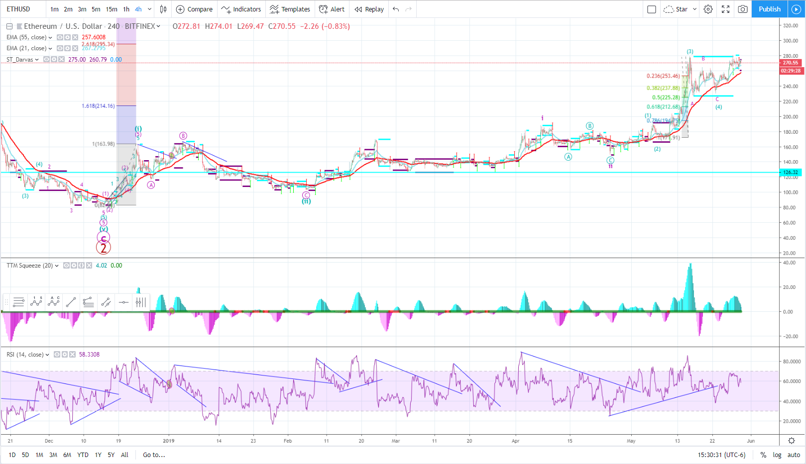Screen dimensions: 806x464
Task: Redo the last undone chart action
Action: tap(409, 9)
